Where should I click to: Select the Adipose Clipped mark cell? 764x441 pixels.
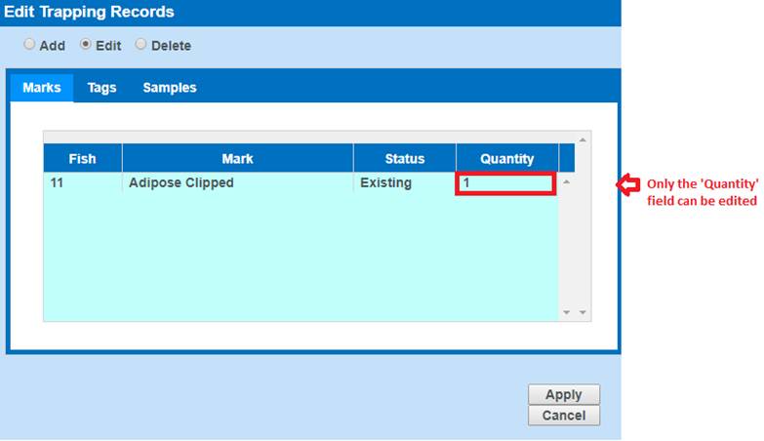point(181,183)
